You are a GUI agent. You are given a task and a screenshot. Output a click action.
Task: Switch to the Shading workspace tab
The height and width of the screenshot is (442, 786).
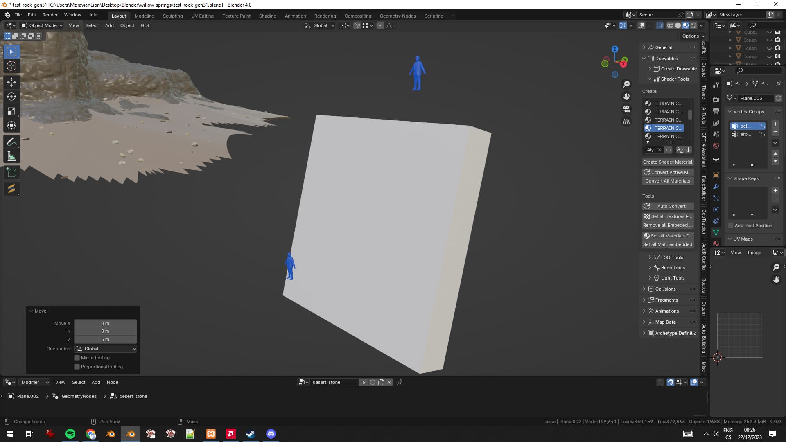click(267, 16)
